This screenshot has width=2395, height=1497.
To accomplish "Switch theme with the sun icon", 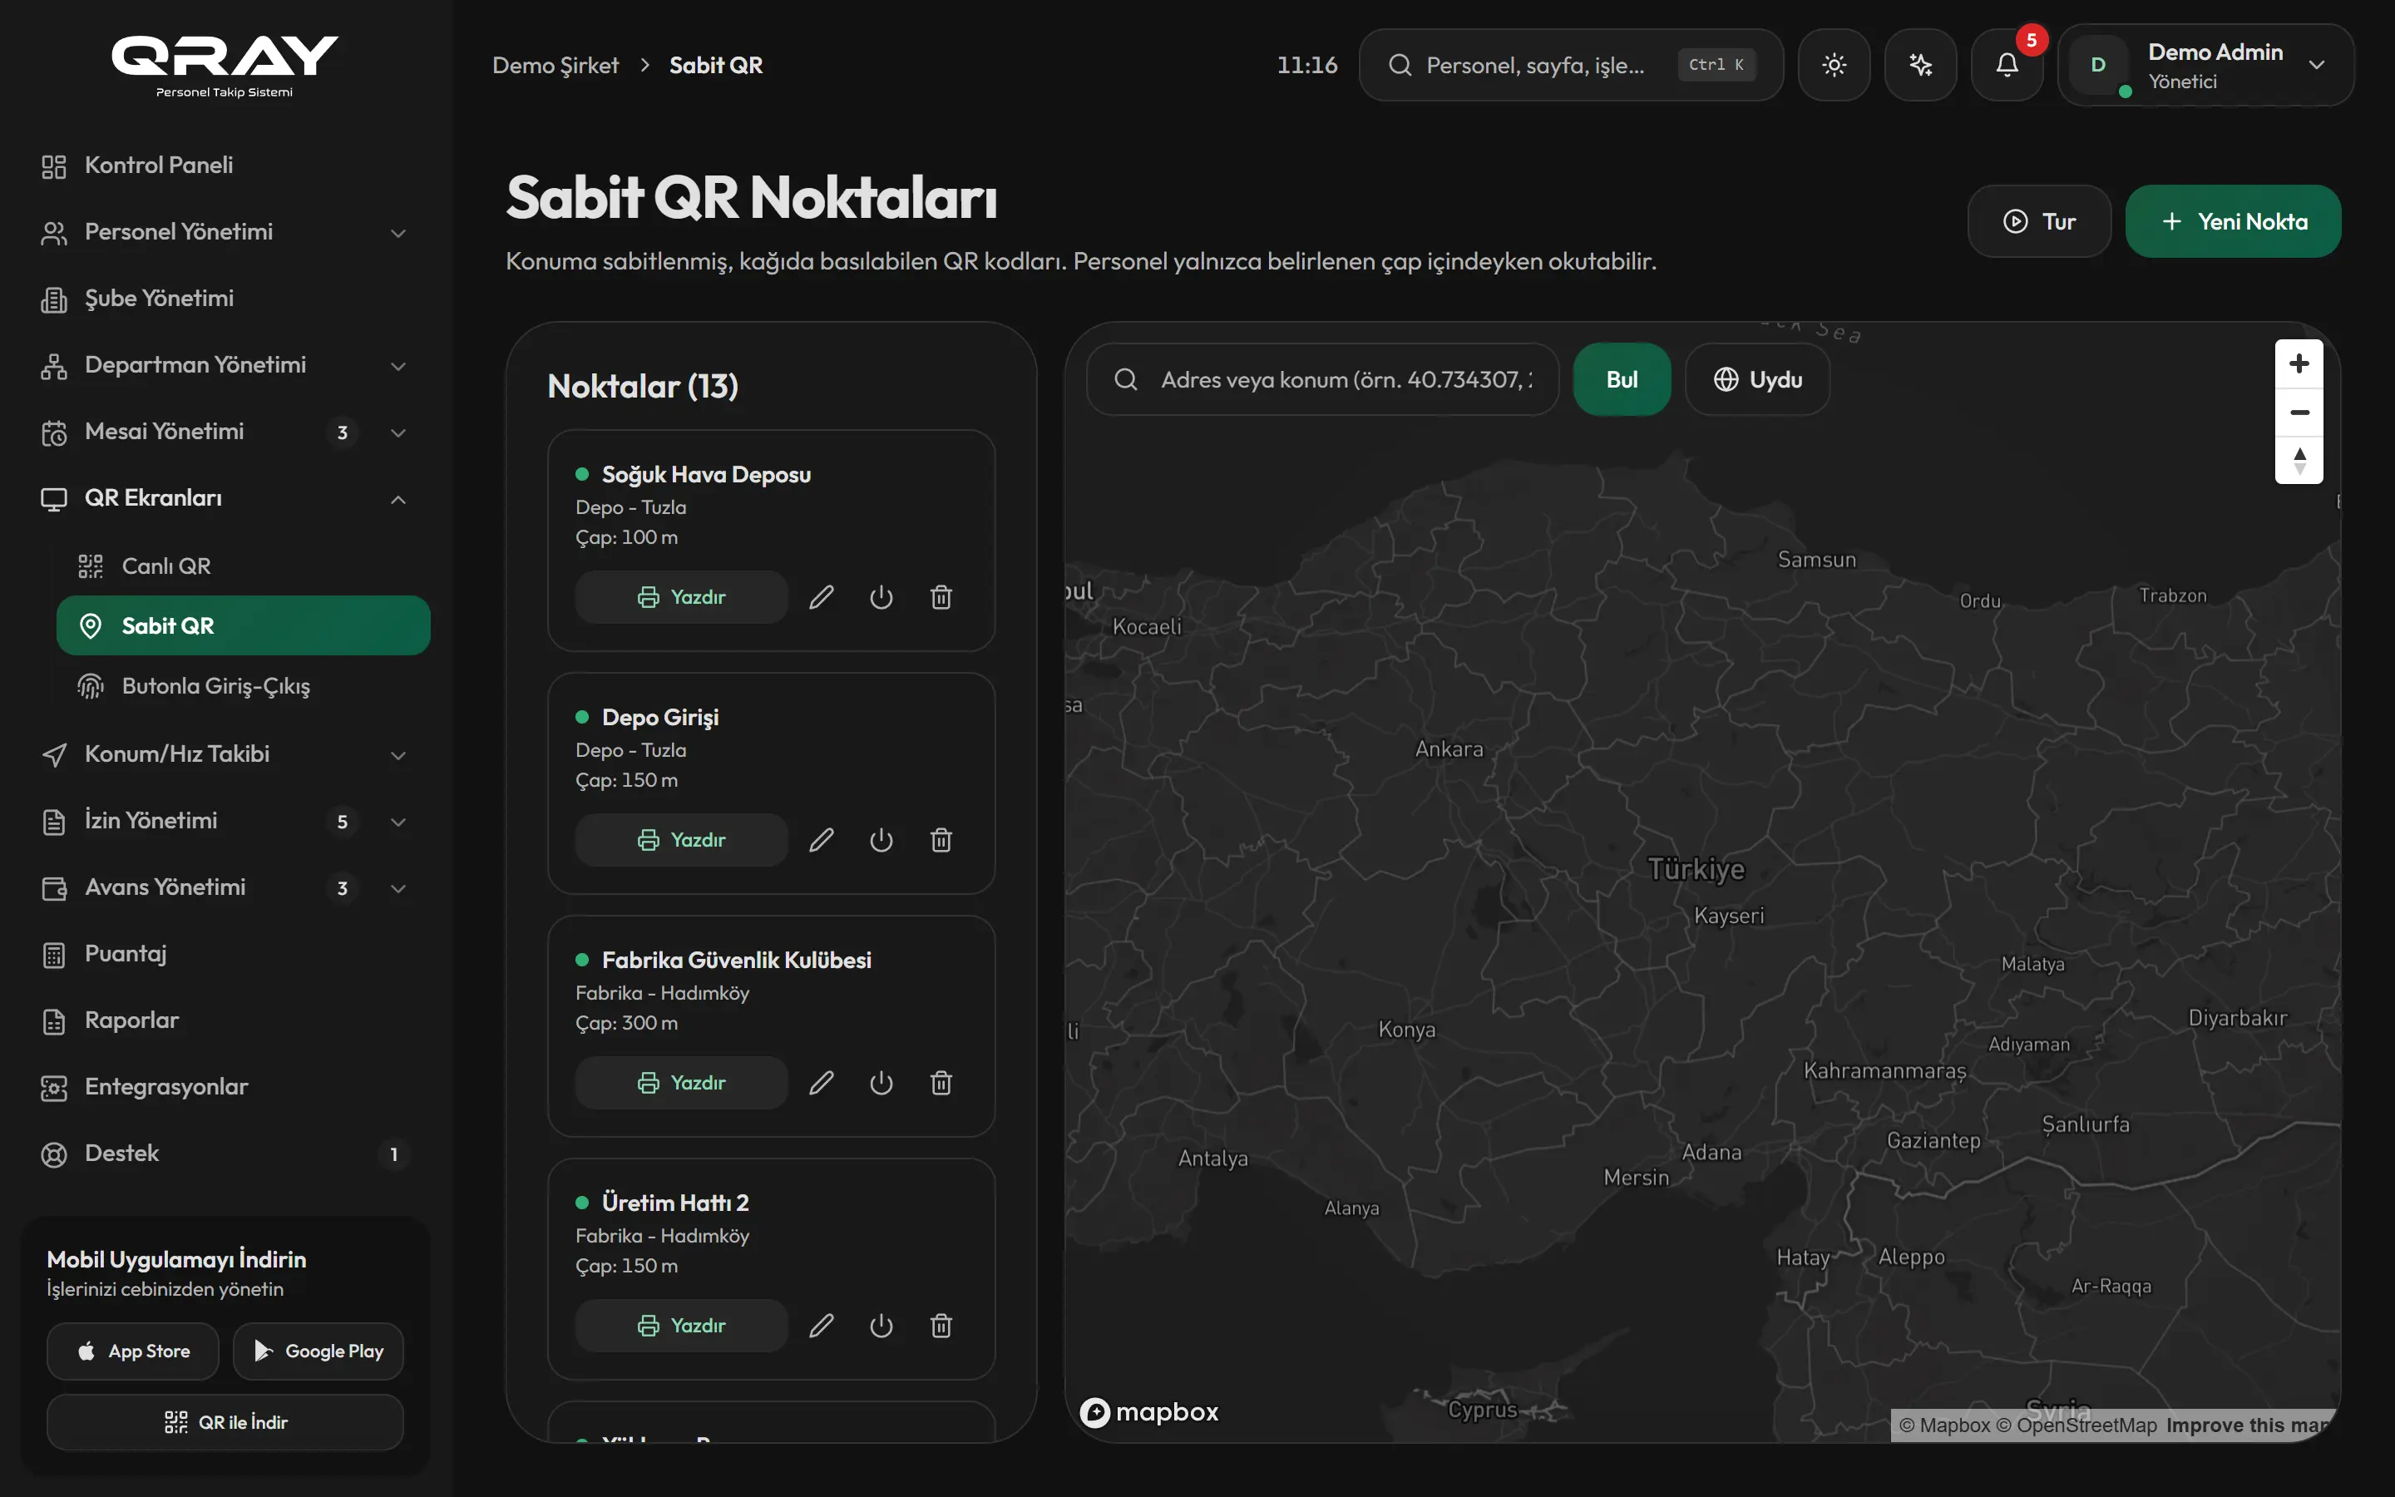I will [x=1834, y=66].
